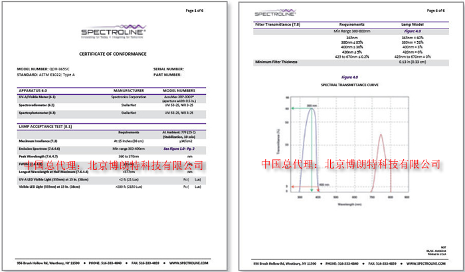This screenshot has height=272, width=465.
Task: Select the '425 to 670nm ≤ 0.2%' requirement line
Action: coord(351,56)
